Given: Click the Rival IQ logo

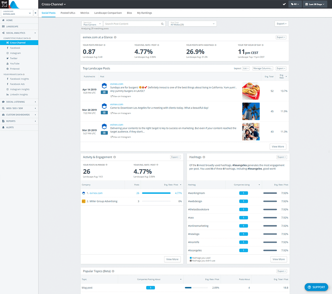Looking at the screenshot, I should 10,4.
